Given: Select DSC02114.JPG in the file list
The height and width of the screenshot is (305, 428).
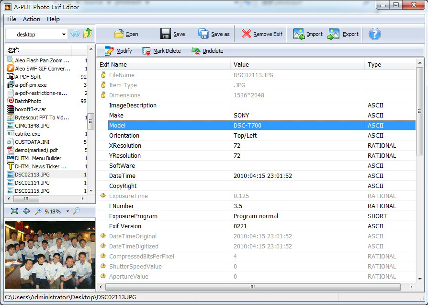Looking at the screenshot, I should (32, 183).
